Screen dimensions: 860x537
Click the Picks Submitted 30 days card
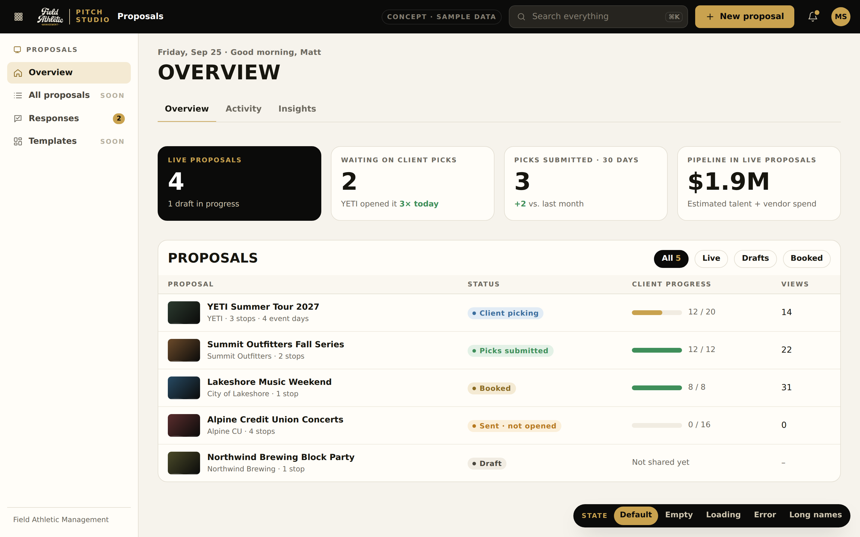[x=586, y=183]
